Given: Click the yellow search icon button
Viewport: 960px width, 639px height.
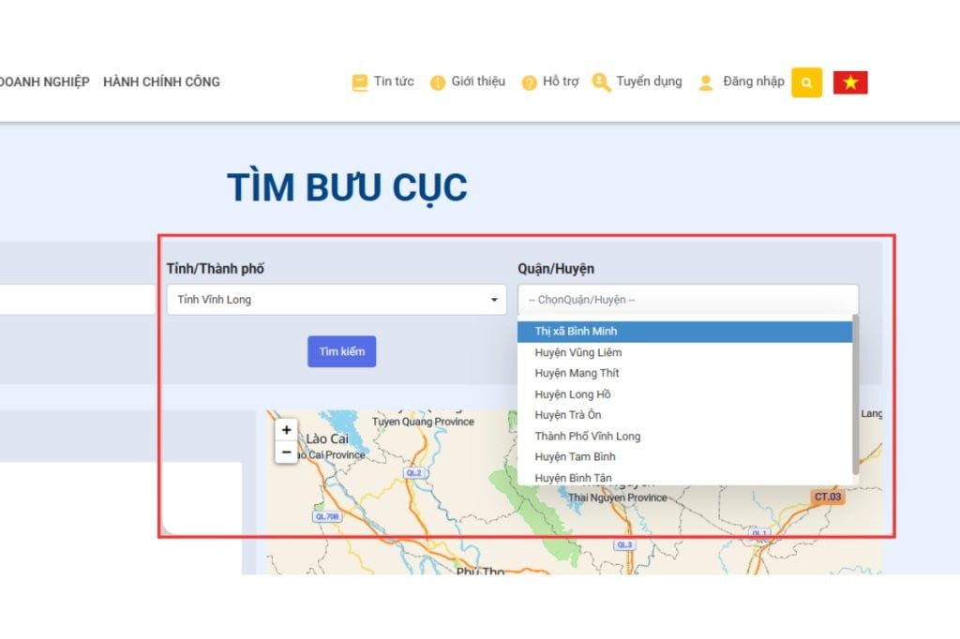Looking at the screenshot, I should [x=806, y=82].
